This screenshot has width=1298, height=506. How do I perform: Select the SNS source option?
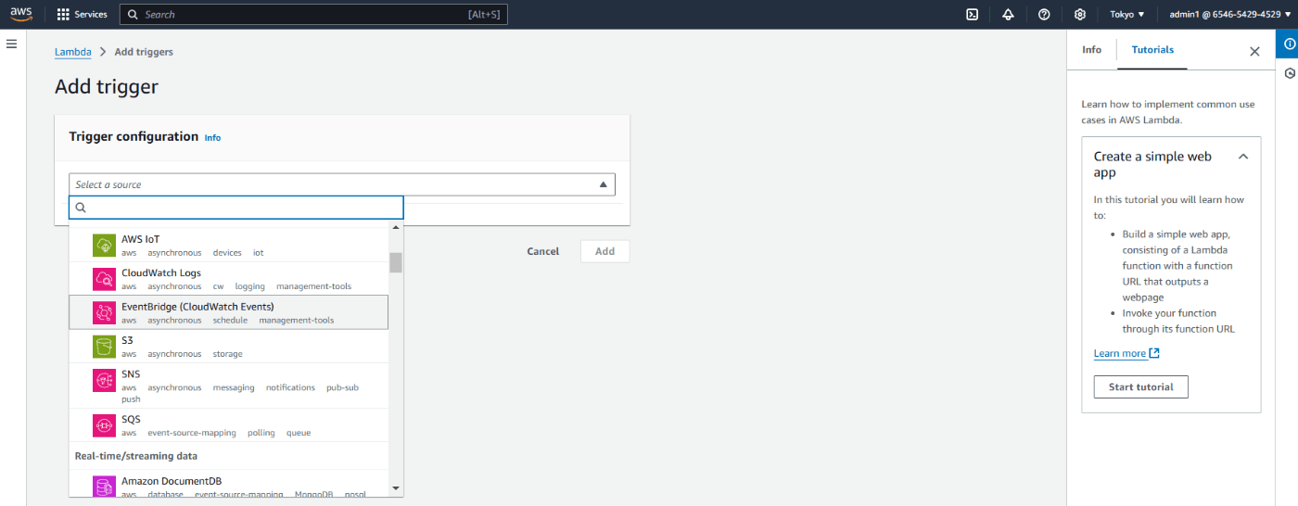(x=229, y=386)
